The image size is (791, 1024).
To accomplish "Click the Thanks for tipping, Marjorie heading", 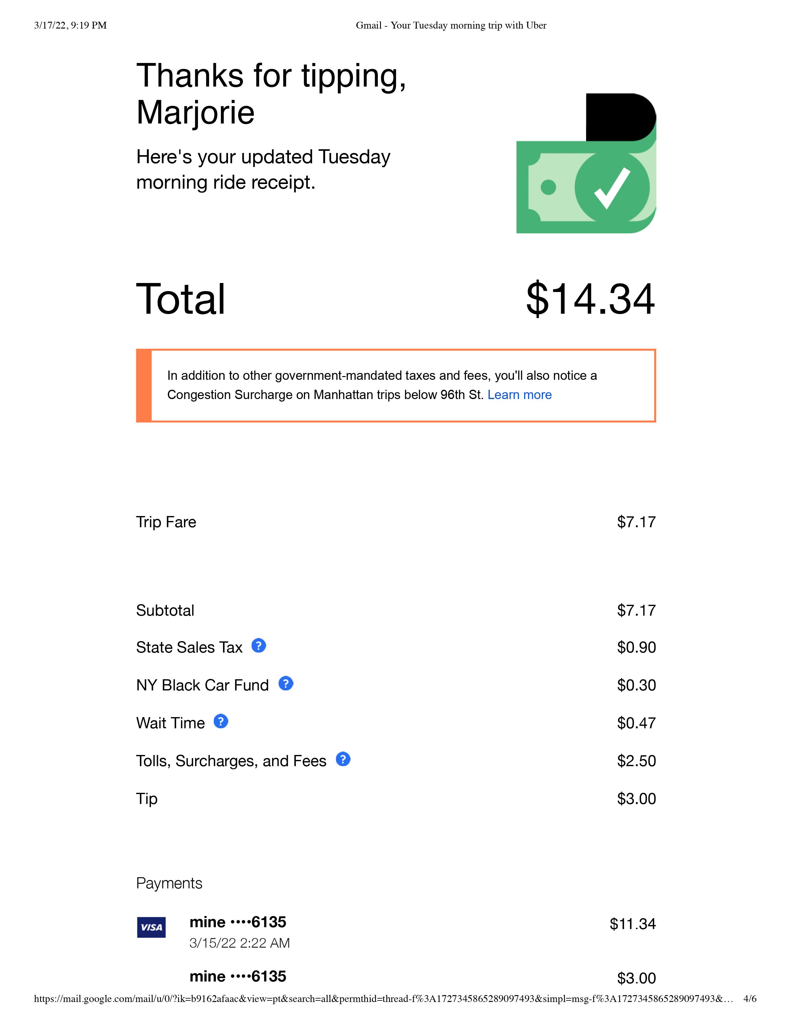I will (271, 94).
